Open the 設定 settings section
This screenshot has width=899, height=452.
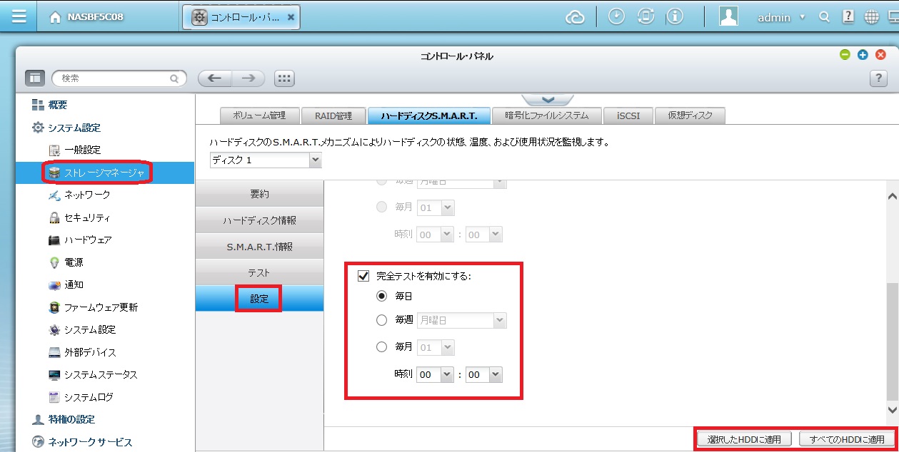pos(260,299)
